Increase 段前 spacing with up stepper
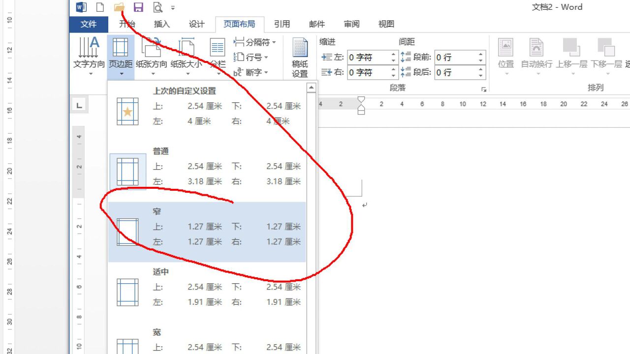This screenshot has height=354, width=630. pos(481,55)
